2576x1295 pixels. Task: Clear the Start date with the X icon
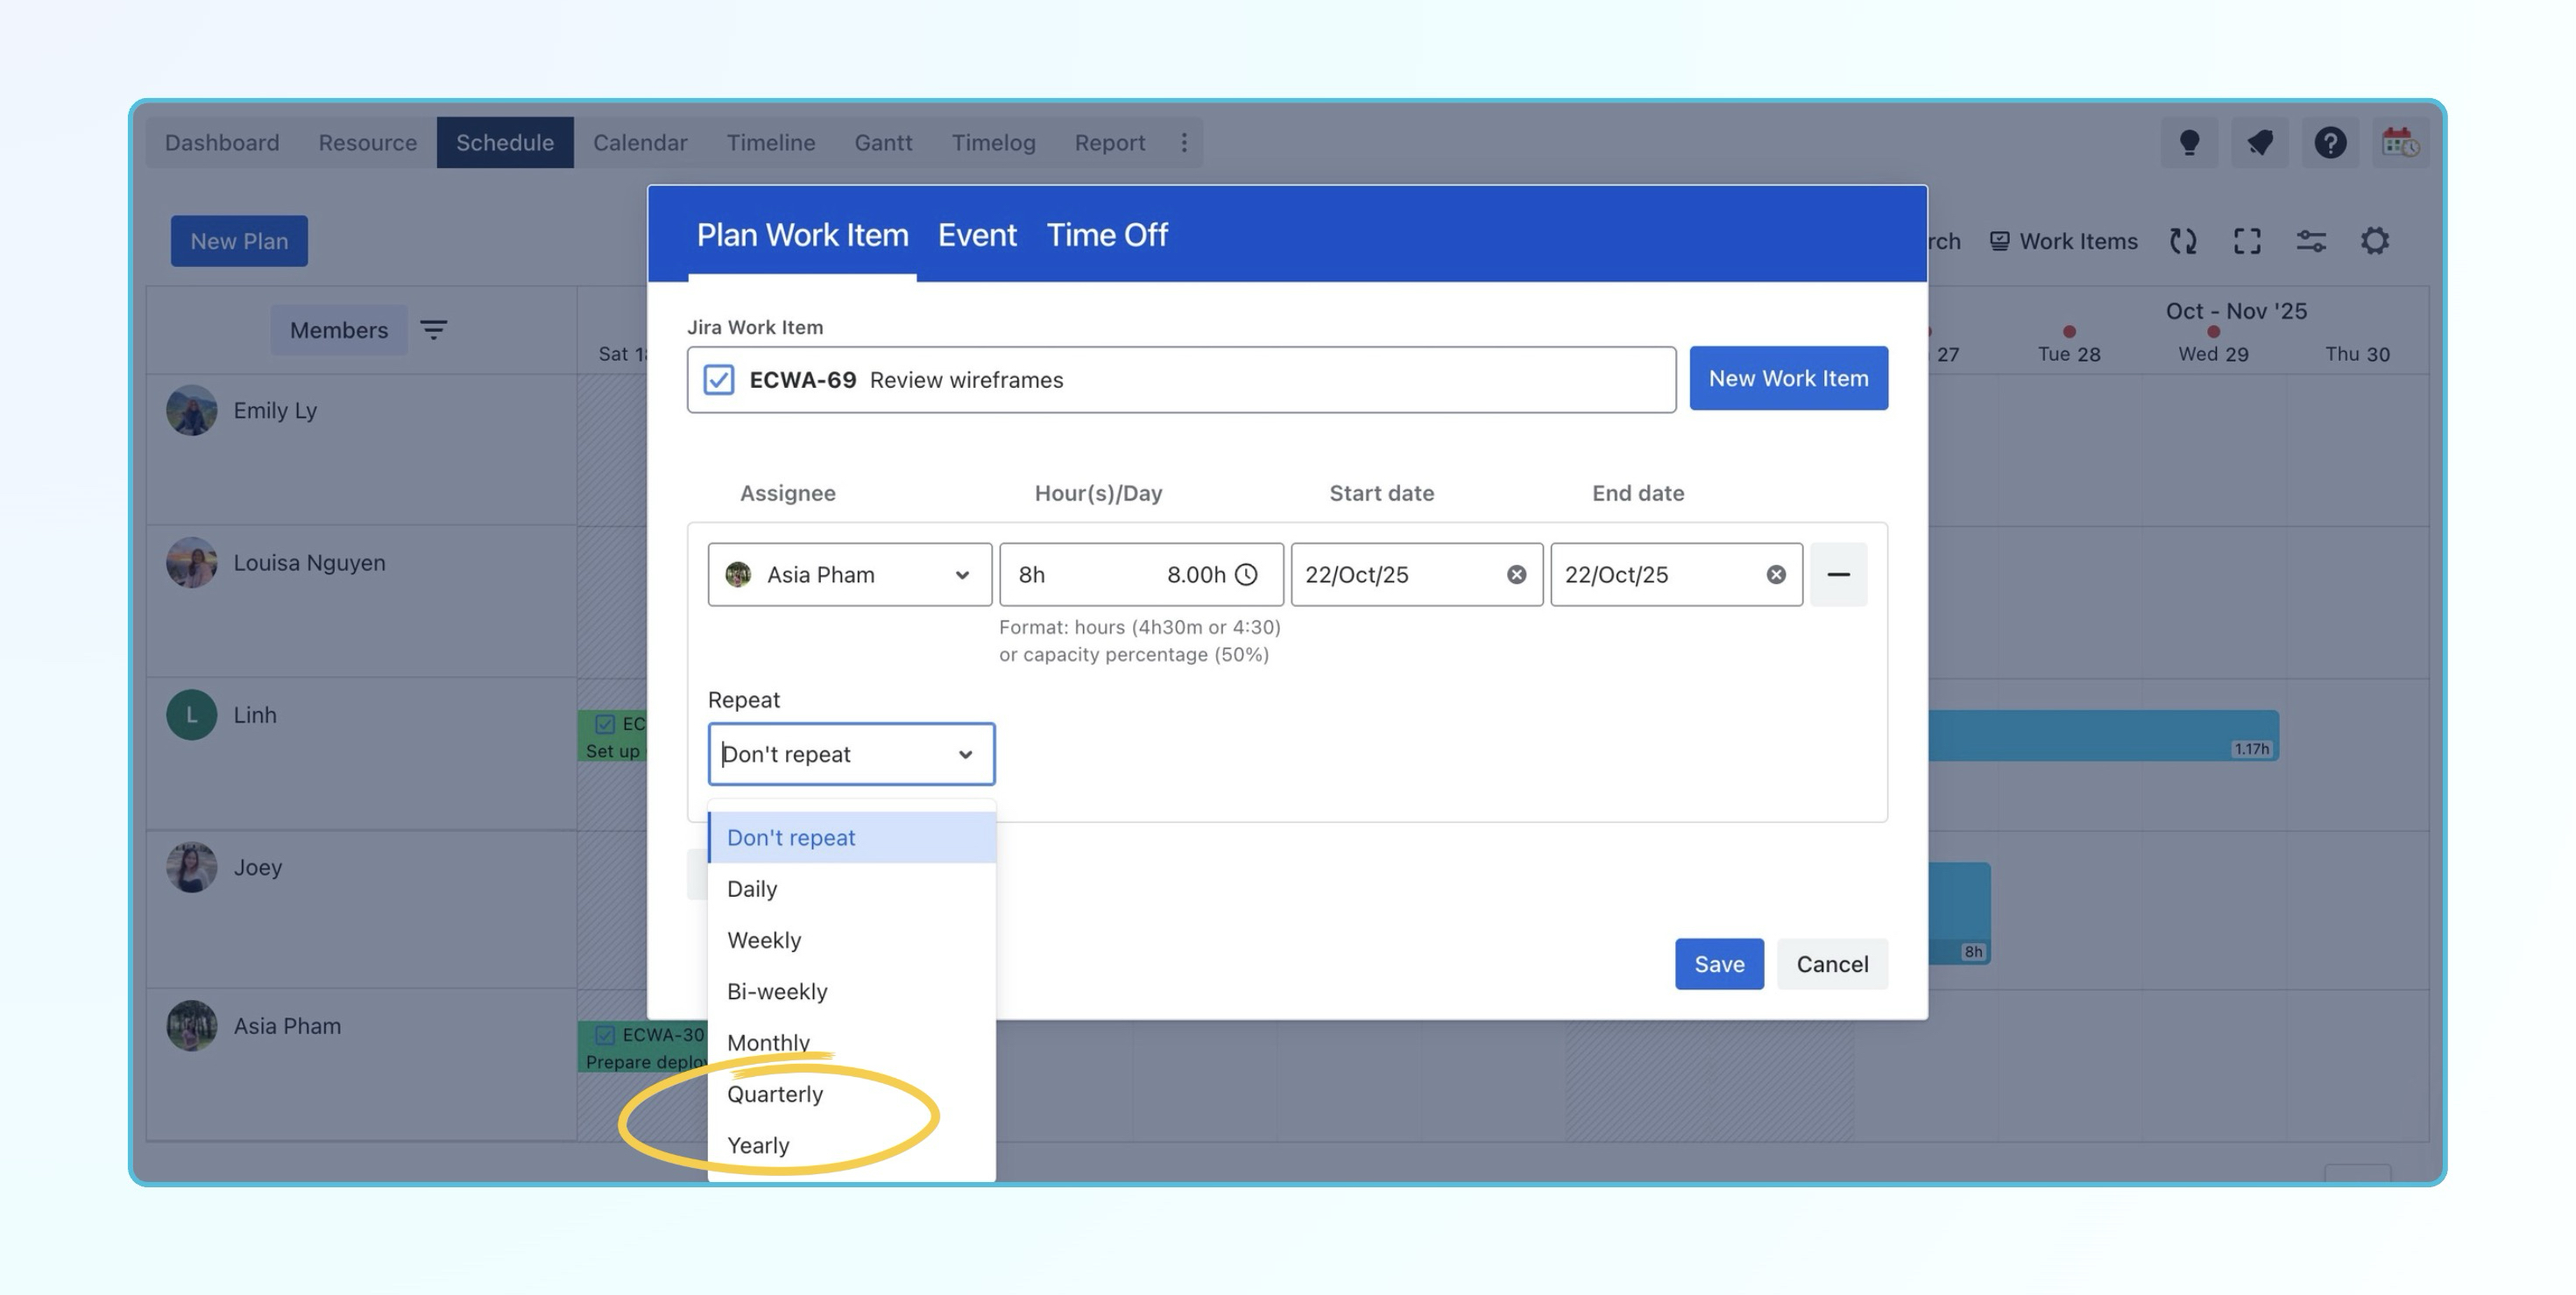[x=1516, y=574]
